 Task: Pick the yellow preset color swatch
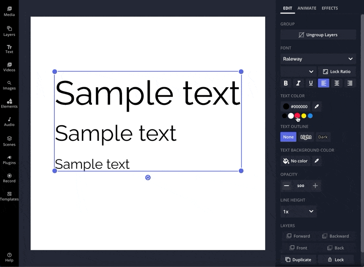(x=303, y=116)
